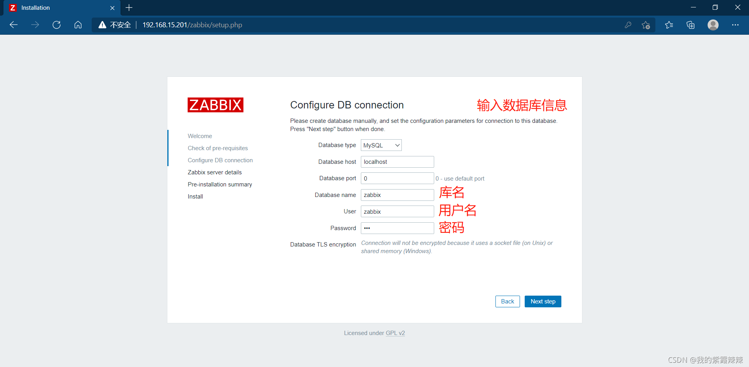Reload the page with refresh icon
The image size is (749, 367).
(57, 25)
